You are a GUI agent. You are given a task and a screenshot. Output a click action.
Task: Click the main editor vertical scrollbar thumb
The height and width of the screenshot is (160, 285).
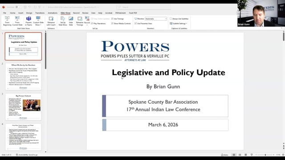(284, 37)
